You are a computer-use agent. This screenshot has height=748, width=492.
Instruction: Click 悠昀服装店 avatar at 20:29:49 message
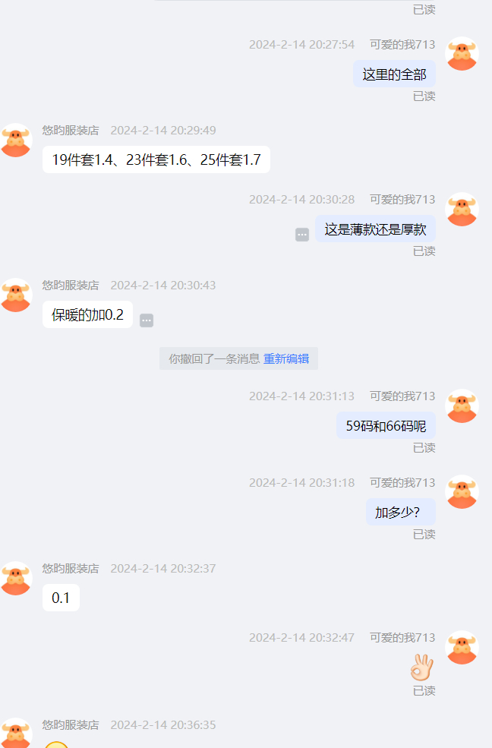pos(16,140)
